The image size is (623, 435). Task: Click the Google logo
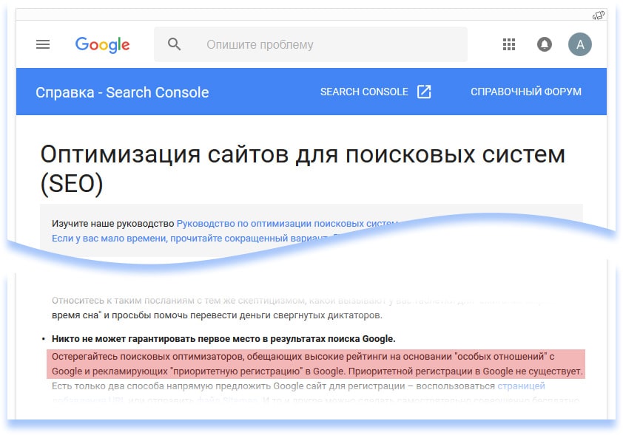point(102,44)
